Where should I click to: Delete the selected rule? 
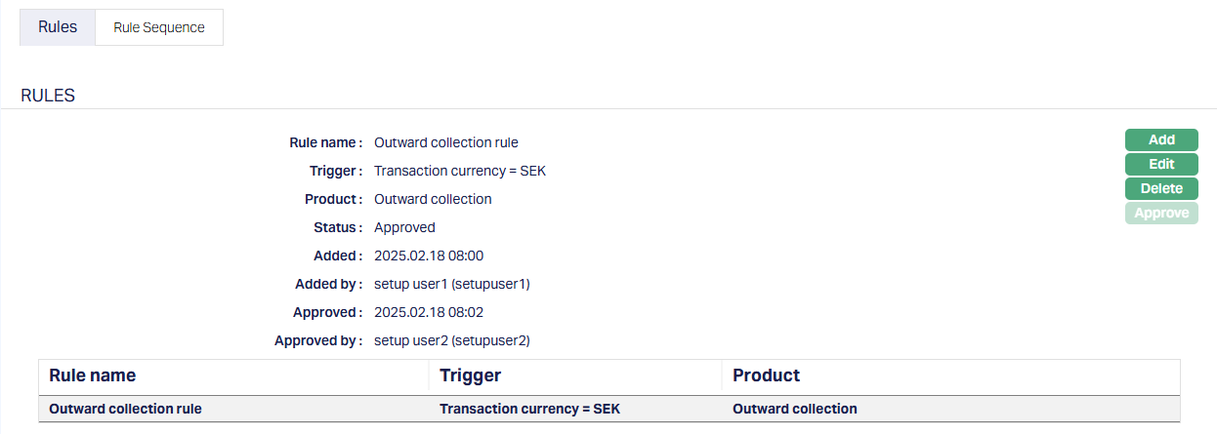(1161, 188)
